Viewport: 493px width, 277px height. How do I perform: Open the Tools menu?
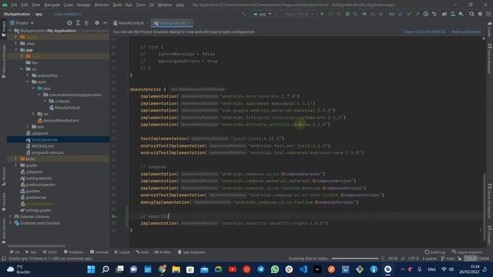(x=140, y=5)
